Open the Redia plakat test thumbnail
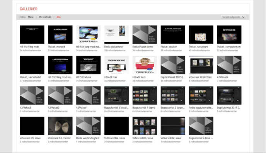266x153 pixels. pos(116,34)
